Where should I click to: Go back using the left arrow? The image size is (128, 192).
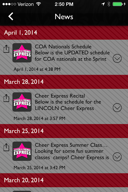(x=11, y=16)
